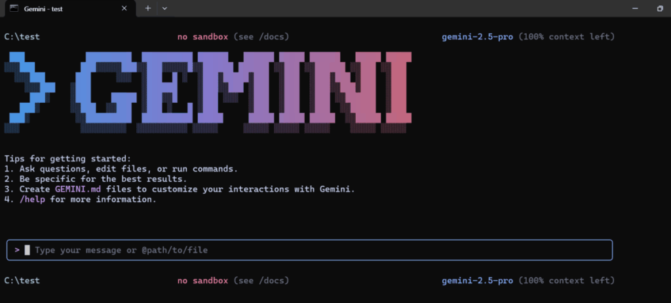Click the /help command in tip four

pos(32,200)
